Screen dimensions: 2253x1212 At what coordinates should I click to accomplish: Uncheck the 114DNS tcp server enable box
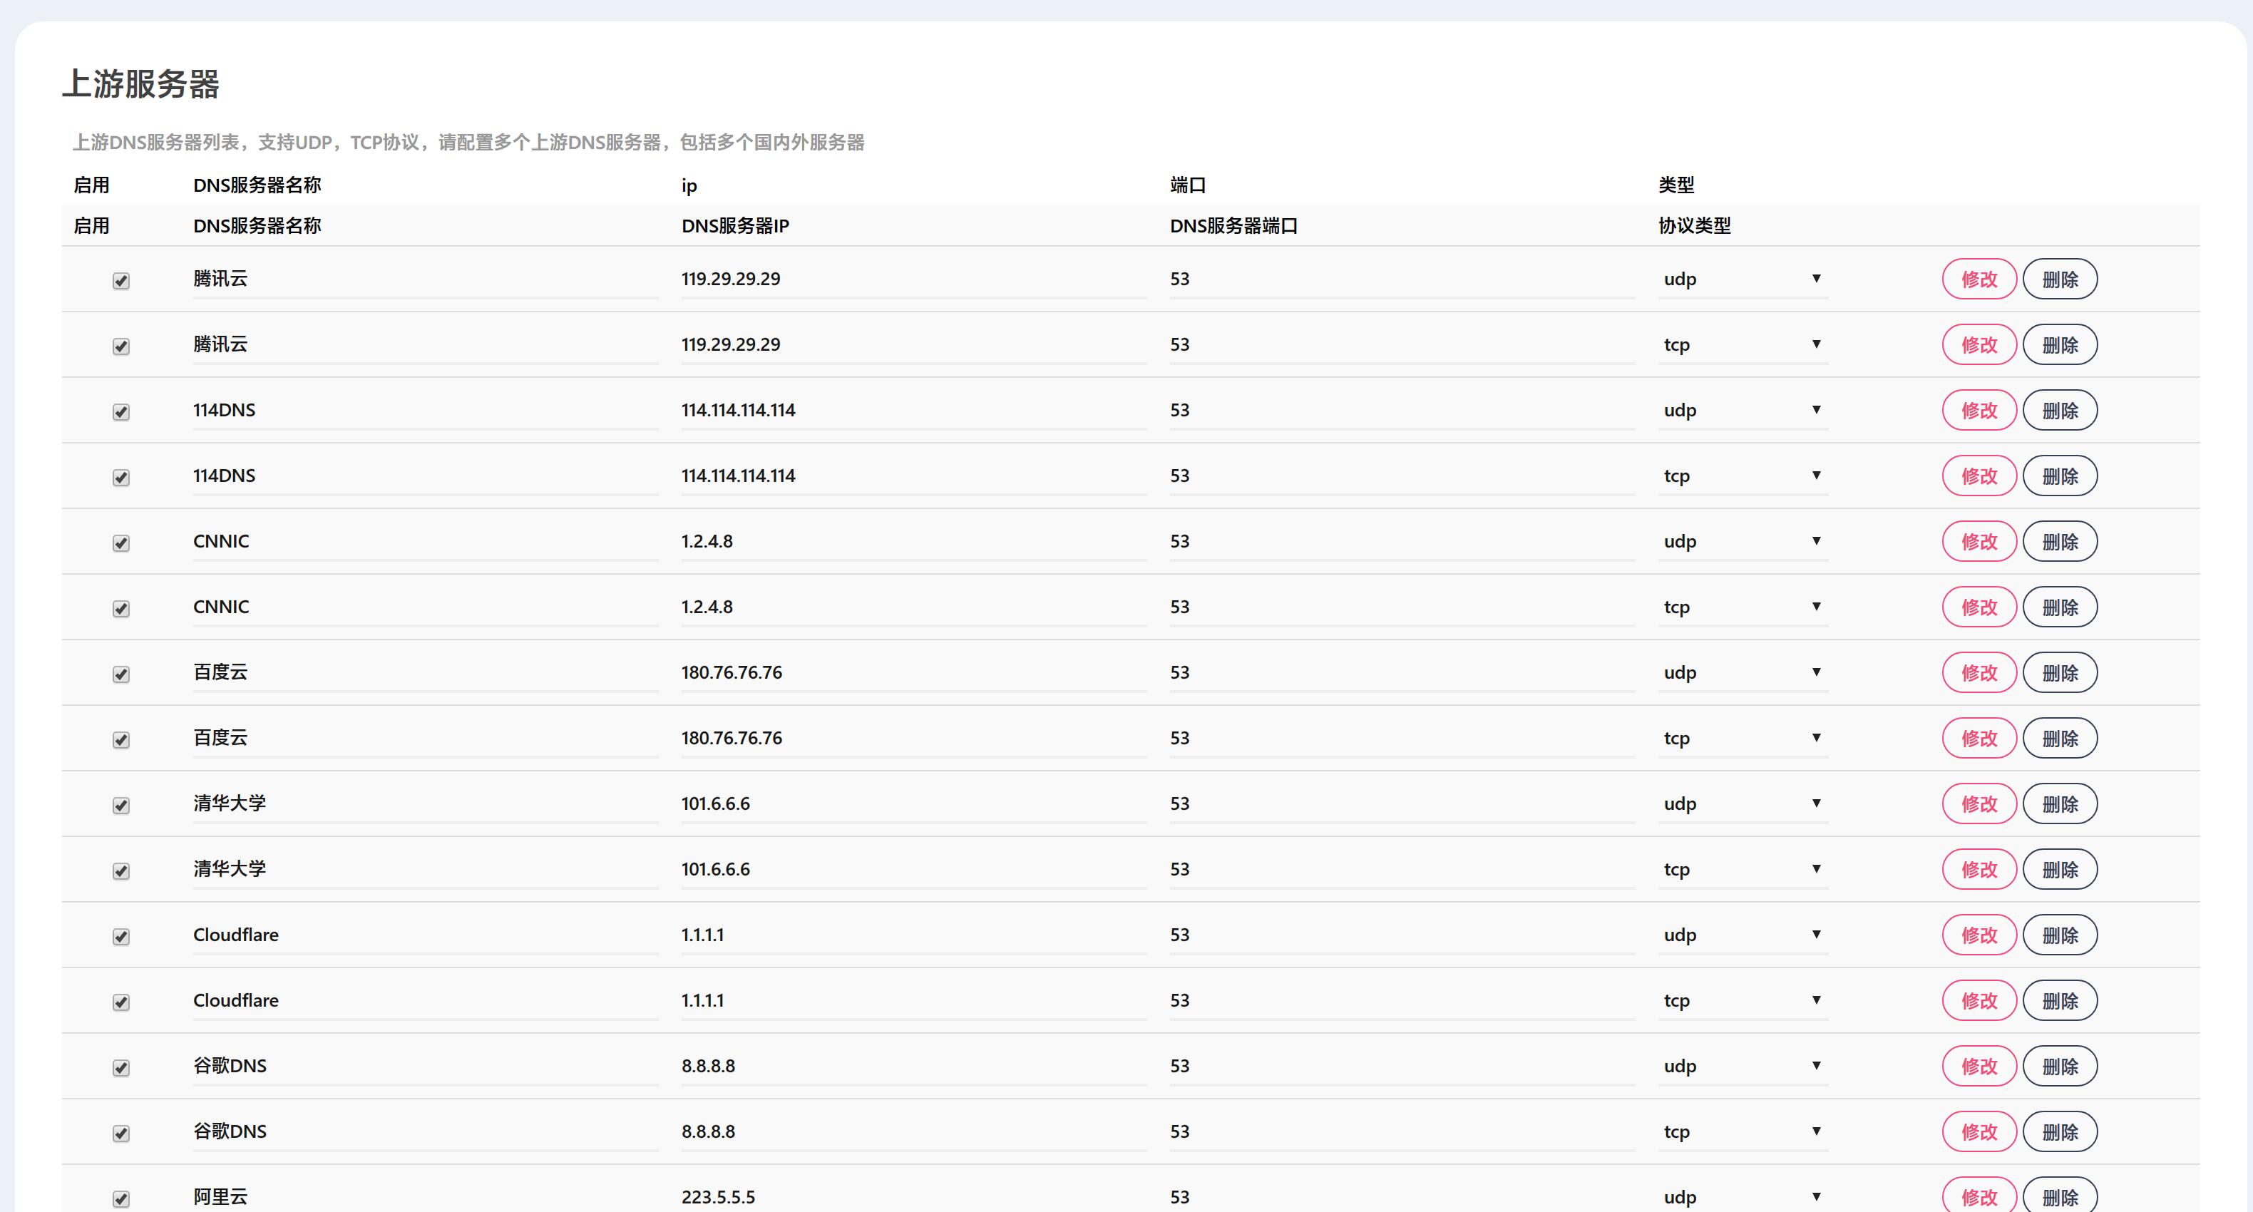[122, 476]
